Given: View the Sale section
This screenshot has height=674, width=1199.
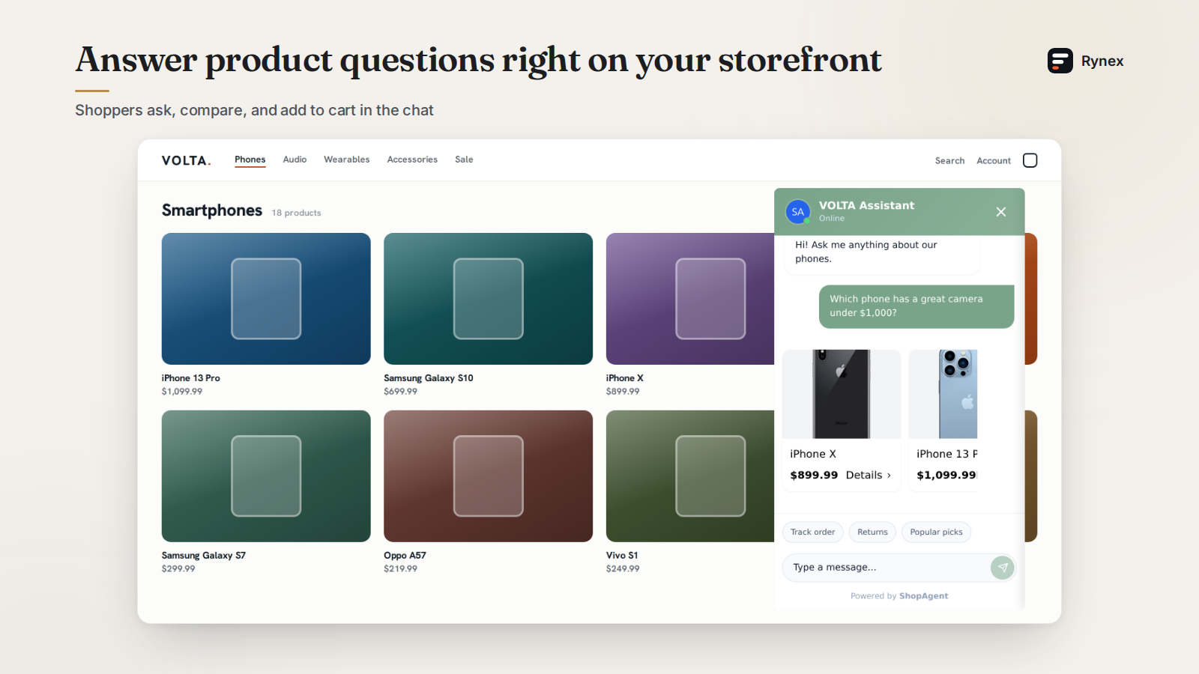Looking at the screenshot, I should (464, 160).
